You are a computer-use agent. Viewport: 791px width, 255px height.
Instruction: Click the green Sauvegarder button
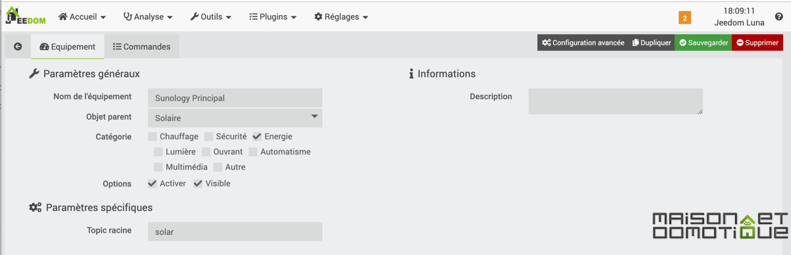pos(703,43)
